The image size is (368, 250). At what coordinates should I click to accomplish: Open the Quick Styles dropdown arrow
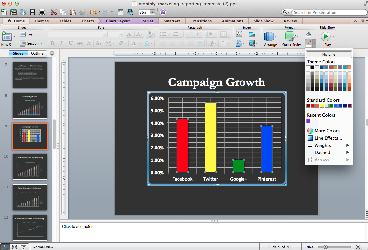pyautogui.click(x=297, y=36)
